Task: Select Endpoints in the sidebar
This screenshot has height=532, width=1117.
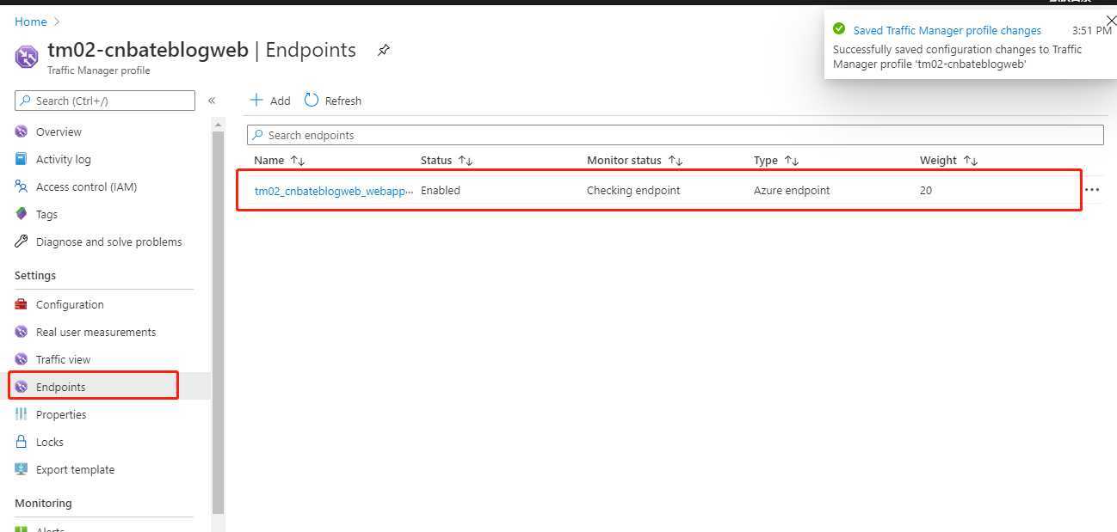Action: click(x=60, y=387)
